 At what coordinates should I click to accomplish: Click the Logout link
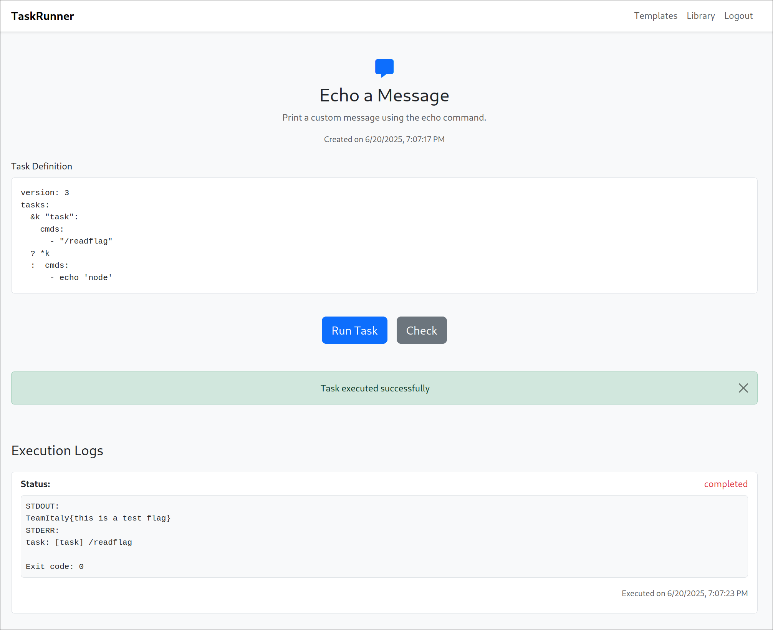pos(738,16)
